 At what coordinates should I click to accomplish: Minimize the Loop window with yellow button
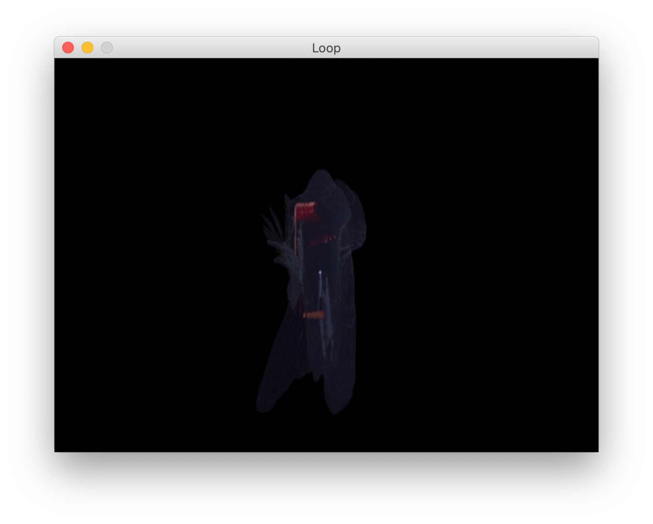click(x=87, y=48)
